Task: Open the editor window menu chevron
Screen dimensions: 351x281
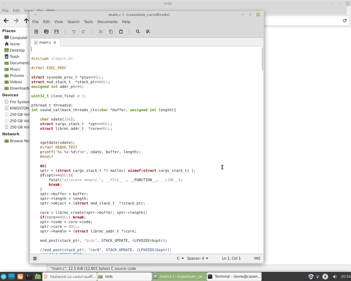Action: coord(35,15)
